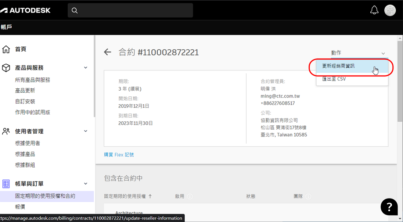Open 根據使用者 page
Viewport: 403px width, 222px height.
coord(27,143)
